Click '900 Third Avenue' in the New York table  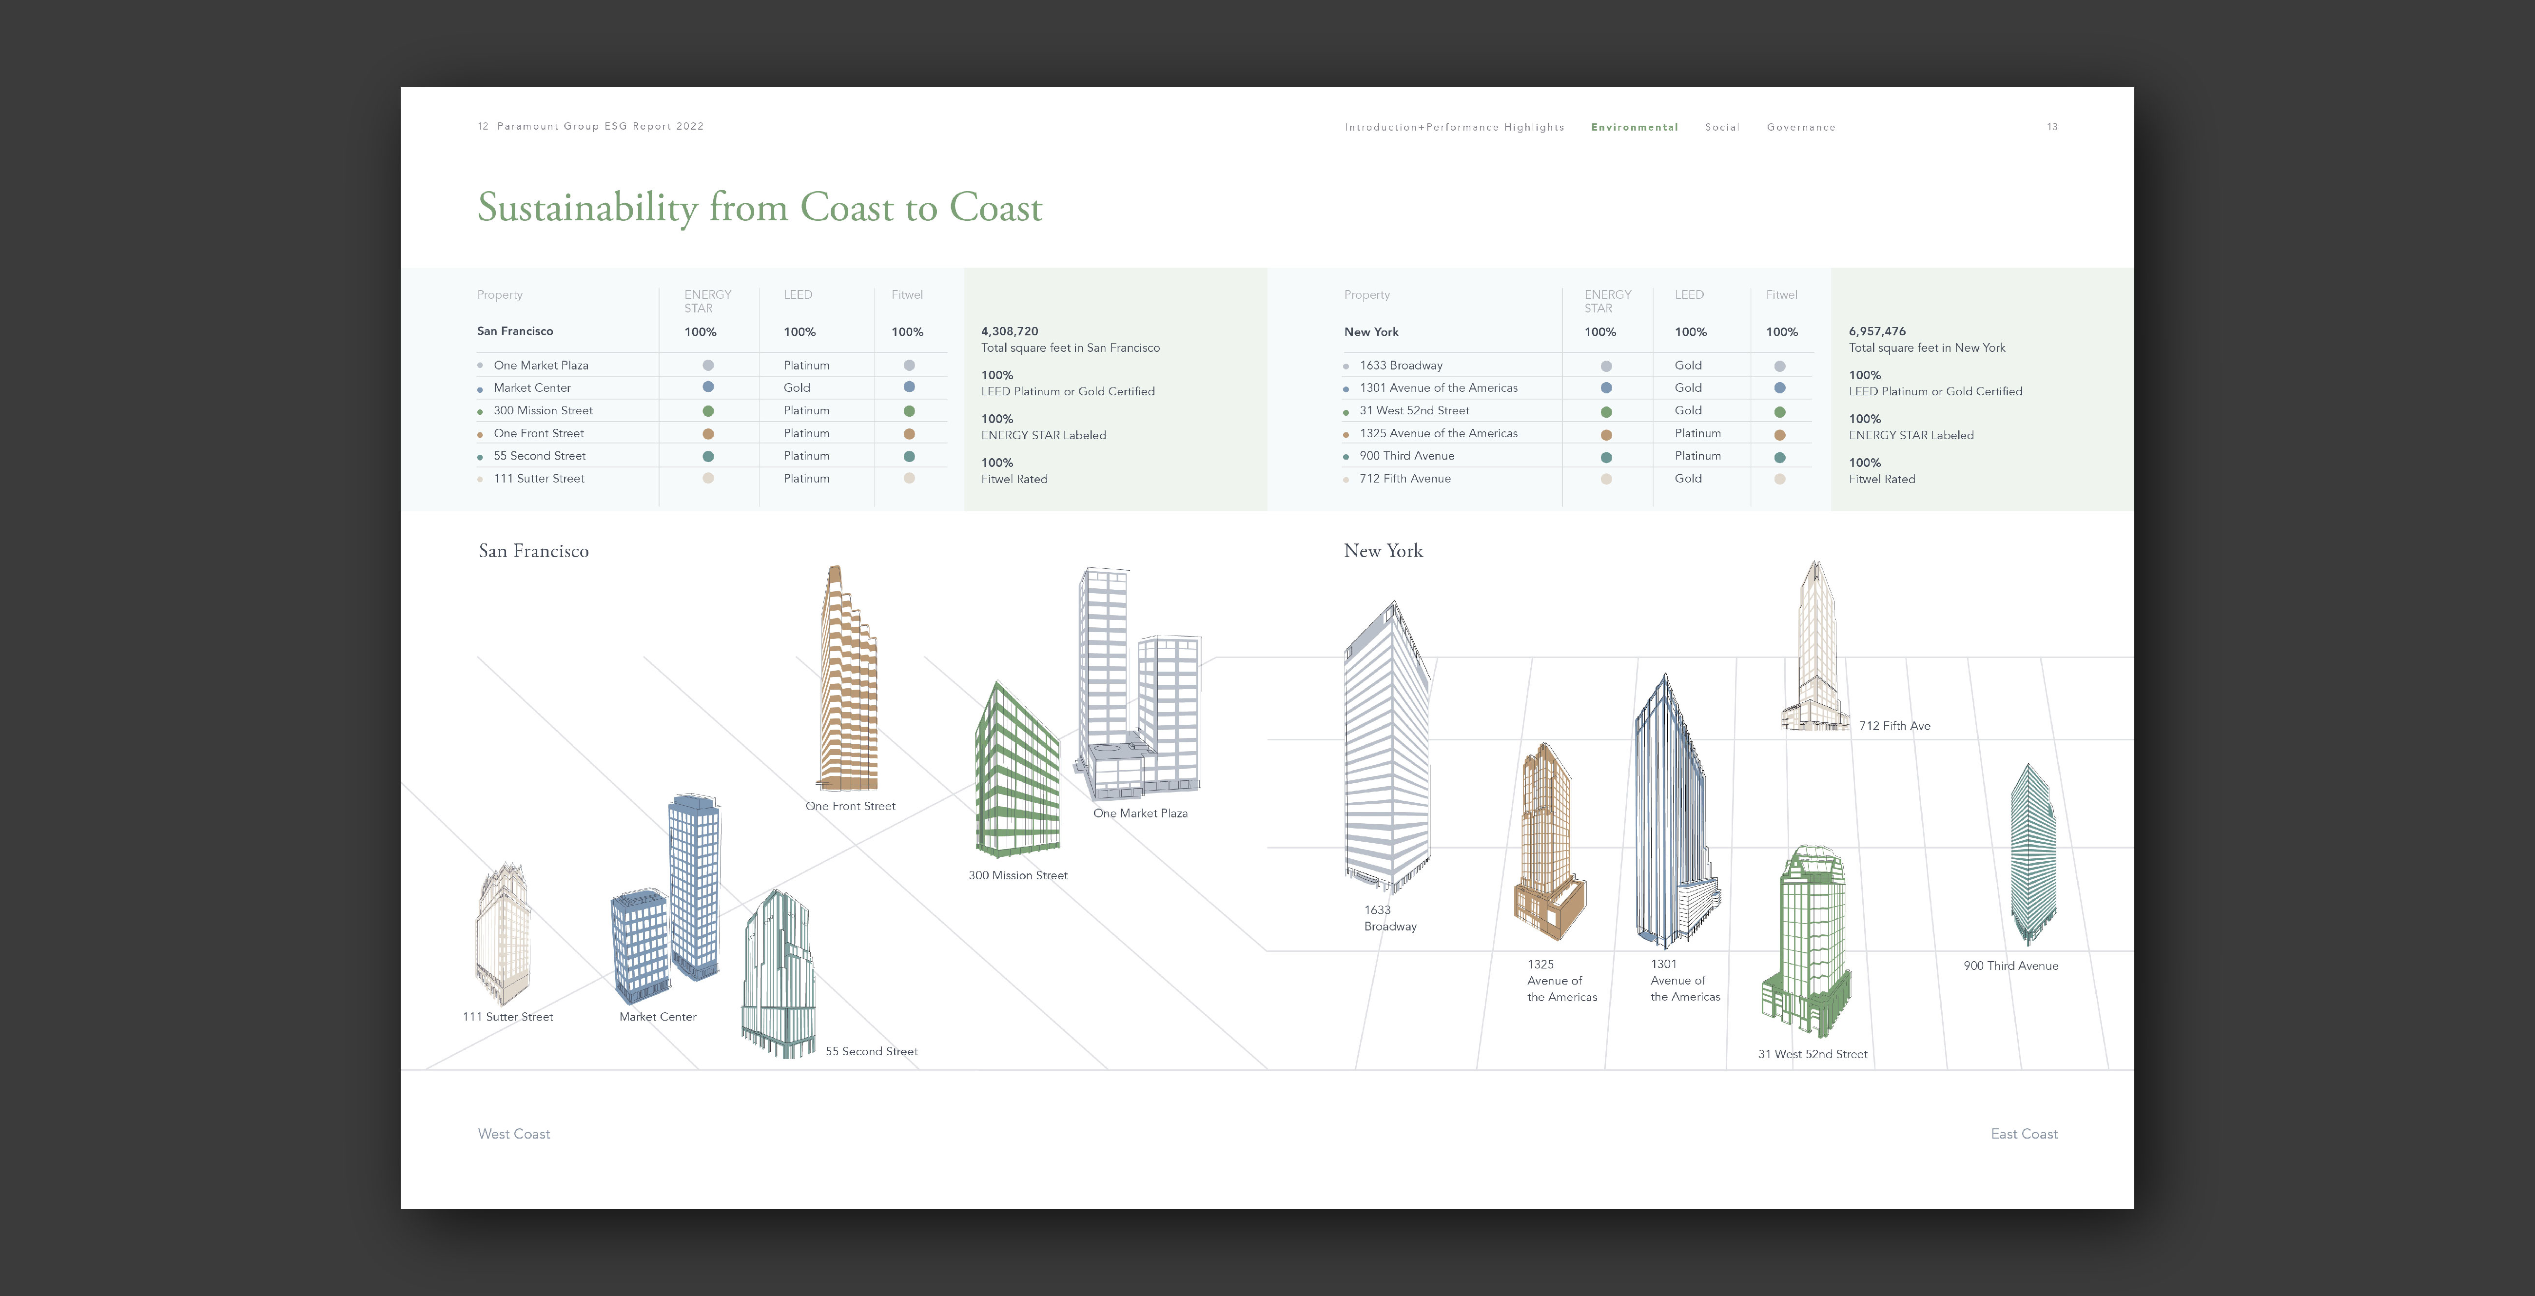(1406, 456)
